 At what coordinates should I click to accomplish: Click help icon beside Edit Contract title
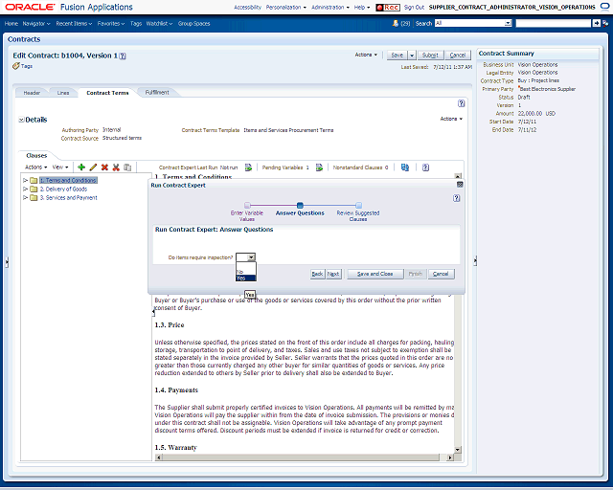pos(123,56)
